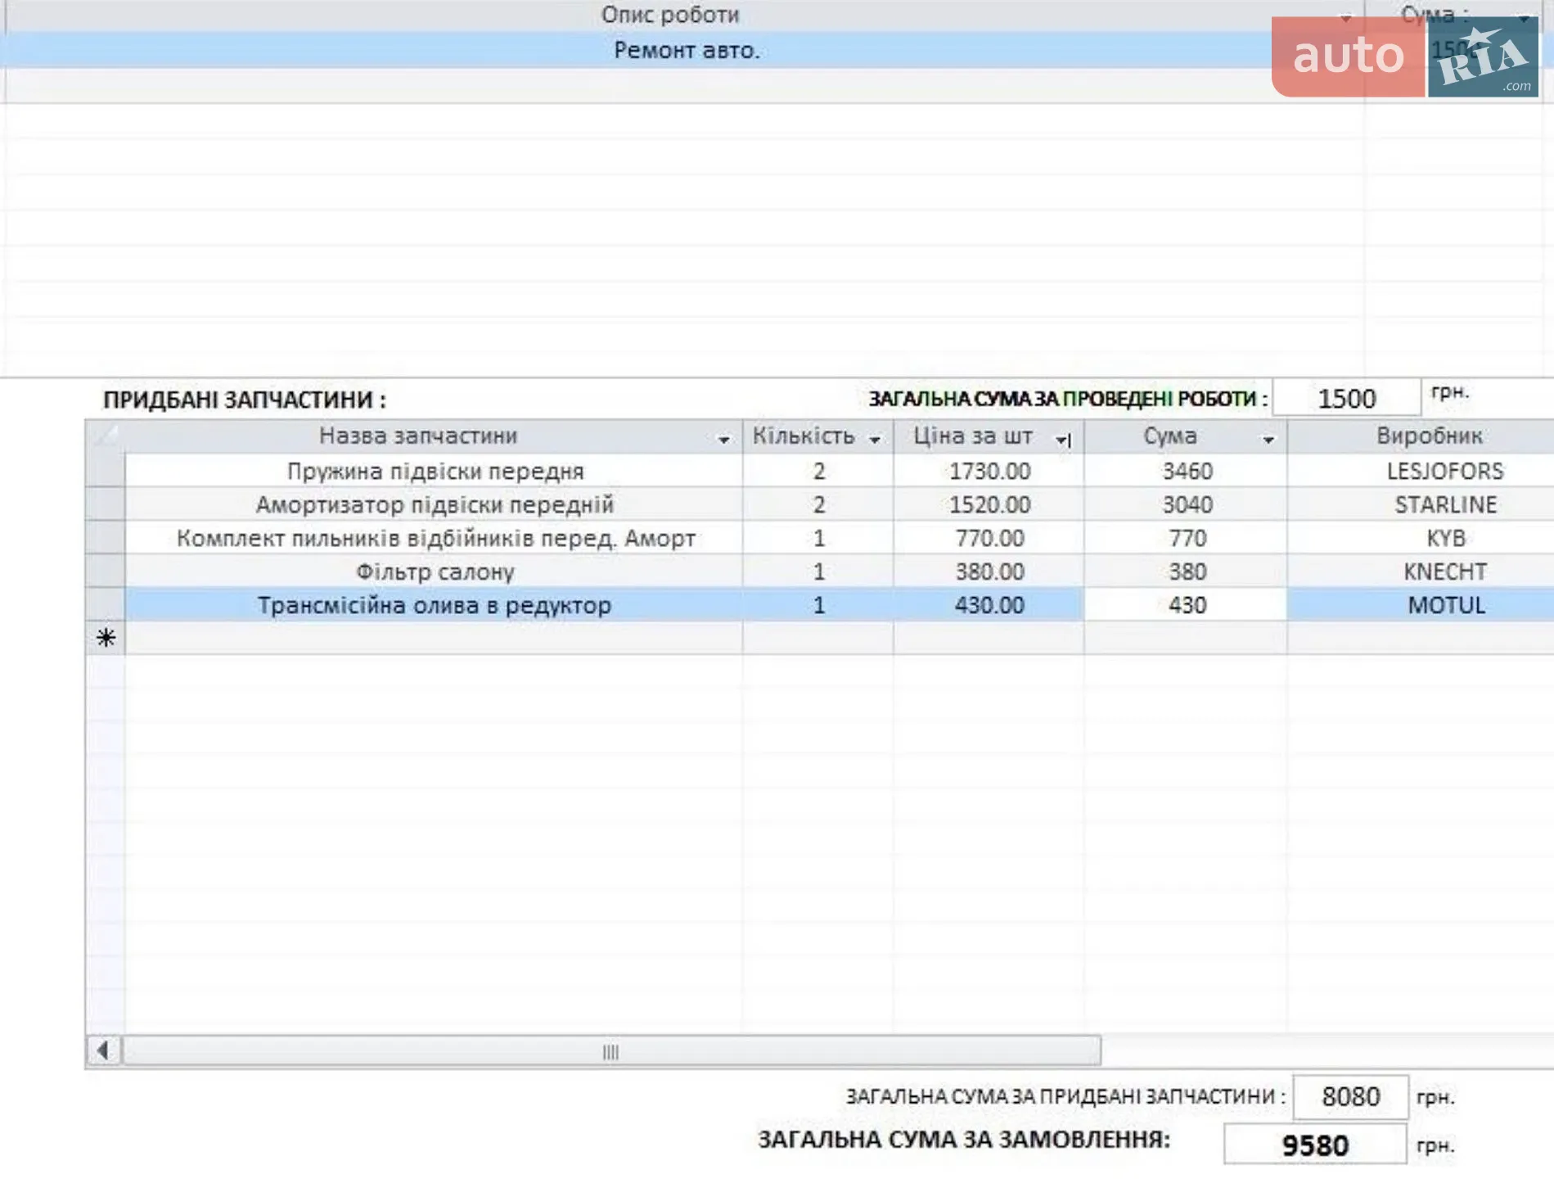Screen dimensions: 1554x1179
Task: Click the new record asterisk row selector
Action: click(106, 638)
